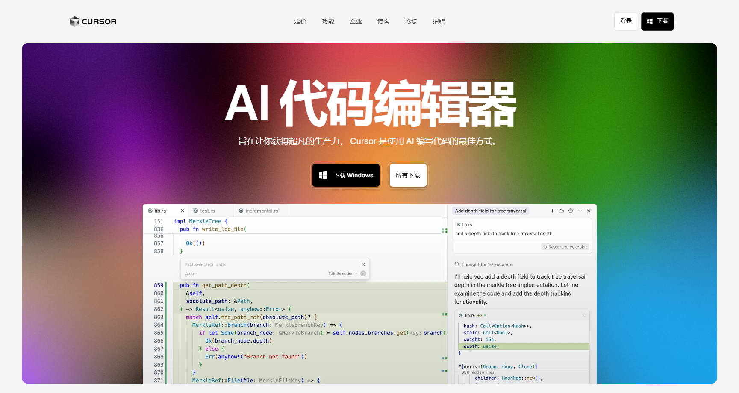Visit the 论坛 forum link
This screenshot has width=739, height=393.
click(411, 21)
